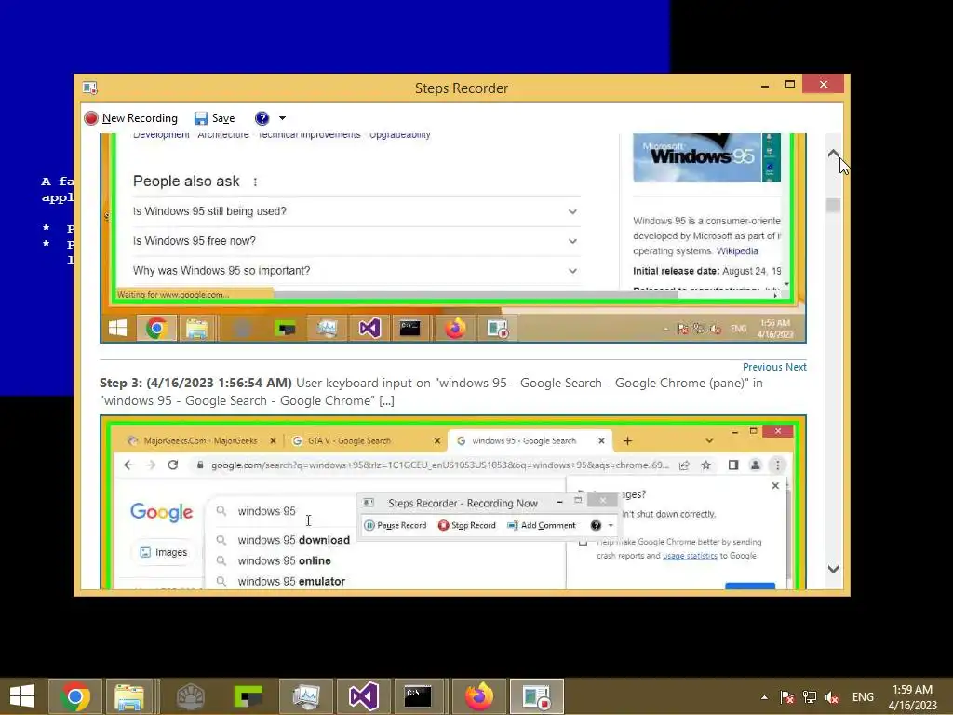Image resolution: width=953 pixels, height=715 pixels.
Task: Click the Next step link
Action: [796, 367]
